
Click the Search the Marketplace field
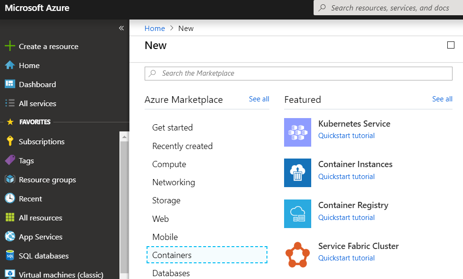coord(298,73)
